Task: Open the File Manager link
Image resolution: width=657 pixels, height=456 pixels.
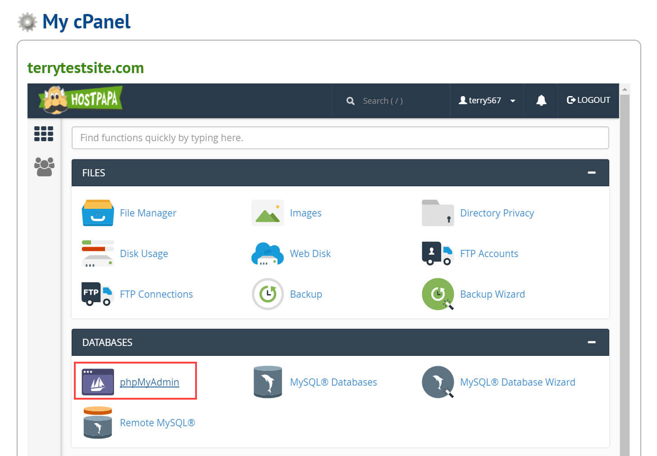Action: click(148, 213)
